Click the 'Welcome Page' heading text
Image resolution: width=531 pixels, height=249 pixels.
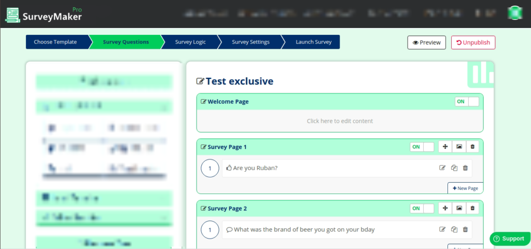(x=228, y=102)
